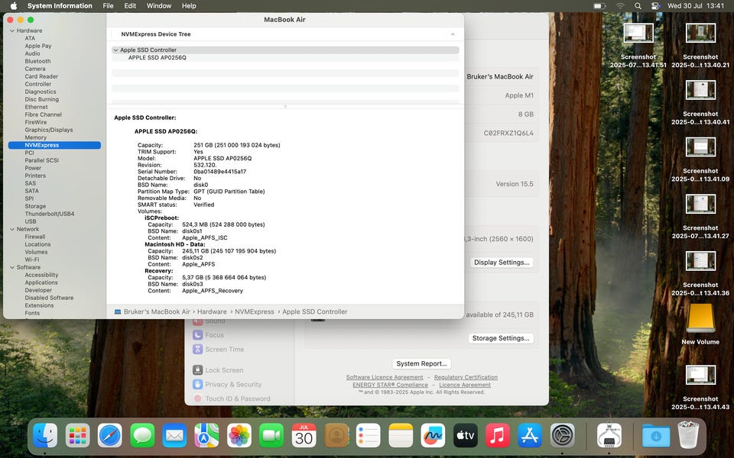The width and height of the screenshot is (734, 458).
Task: Click the NVMExpress Device Tree sort chevron
Action: 453,34
